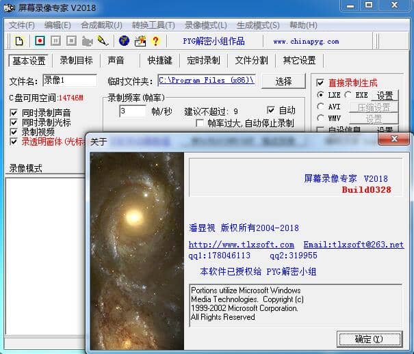
Task: Click the 文件名 input field
Action: [x=69, y=81]
